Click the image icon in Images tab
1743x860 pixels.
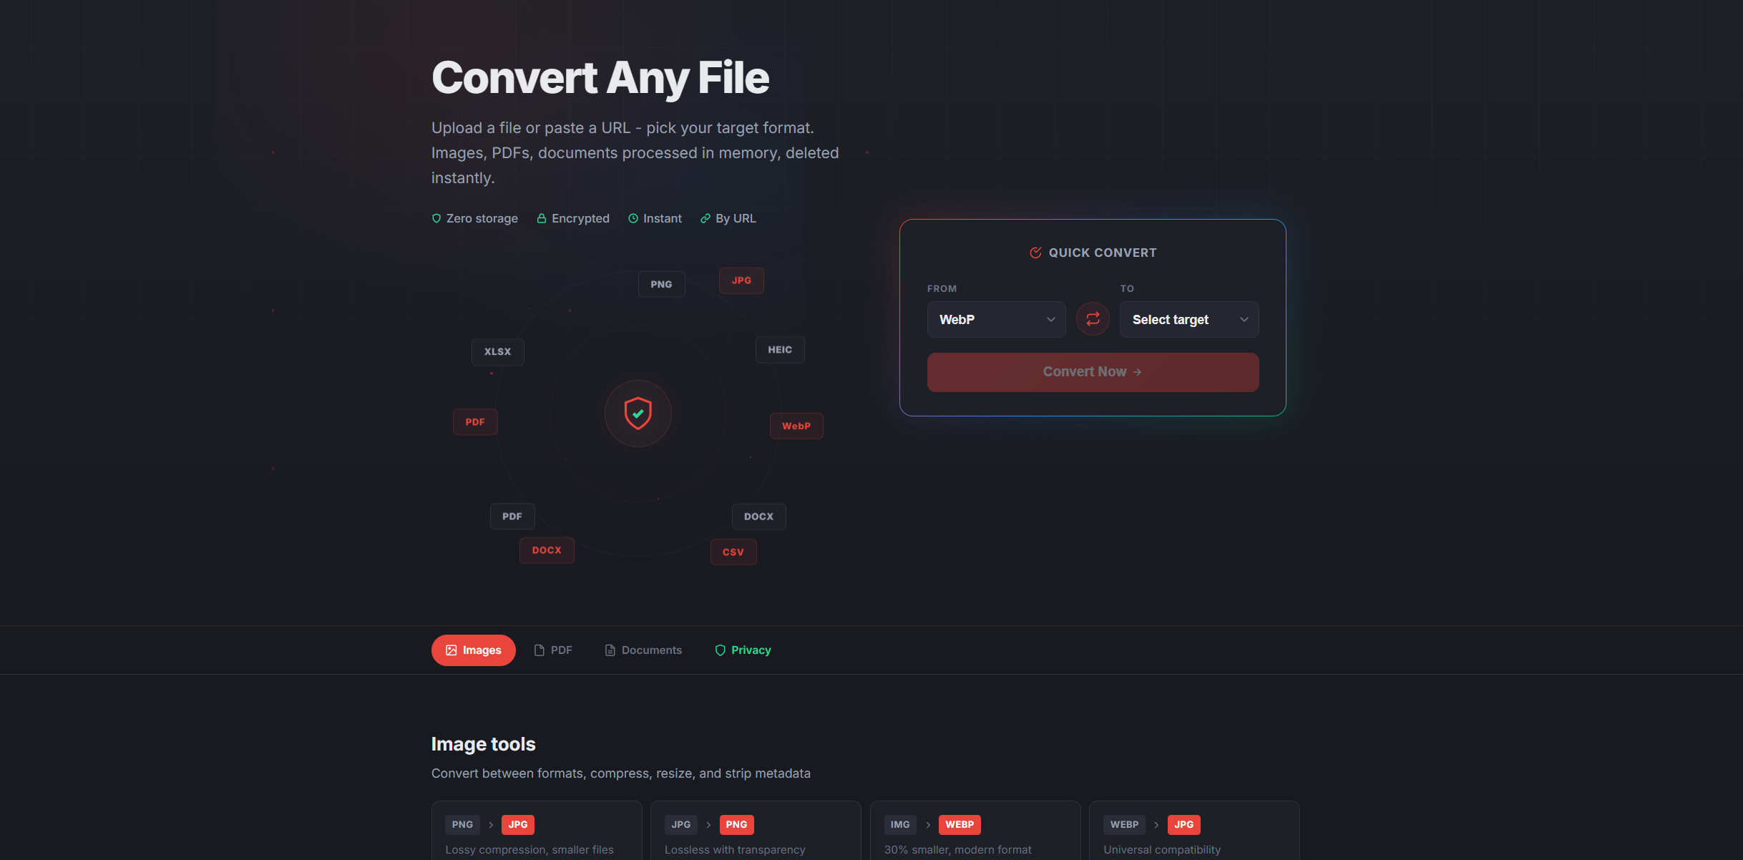coord(451,650)
